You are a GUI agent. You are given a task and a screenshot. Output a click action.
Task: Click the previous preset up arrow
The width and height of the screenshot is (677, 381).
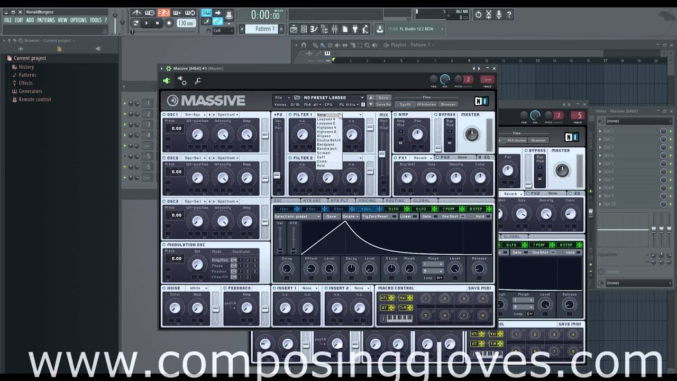pyautogui.click(x=371, y=97)
